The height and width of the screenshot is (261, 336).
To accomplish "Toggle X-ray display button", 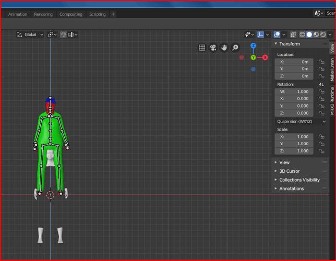I will pos(293,34).
